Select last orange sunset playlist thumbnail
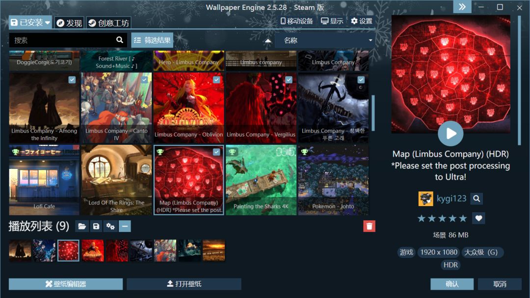The image size is (530, 298). pos(213,251)
